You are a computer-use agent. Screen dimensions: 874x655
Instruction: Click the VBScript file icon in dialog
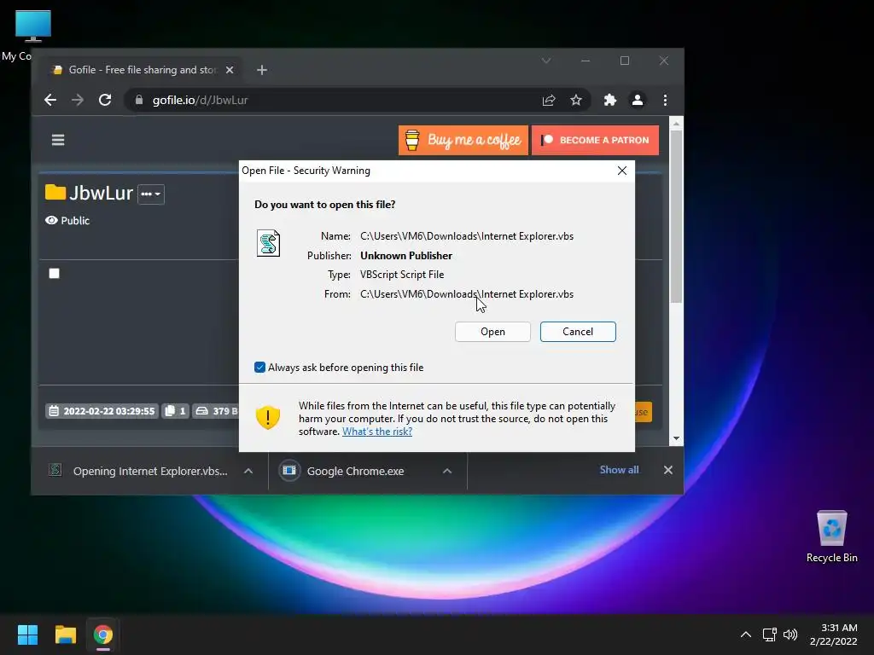tap(268, 243)
